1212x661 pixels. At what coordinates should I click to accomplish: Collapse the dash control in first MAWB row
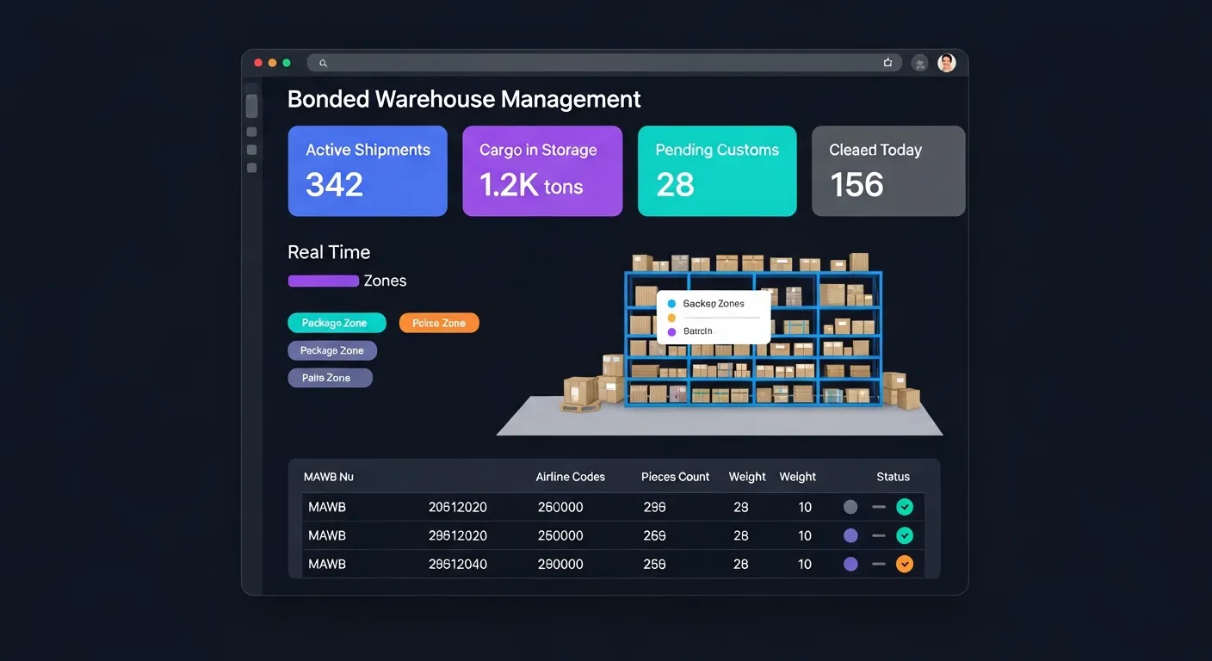click(878, 507)
